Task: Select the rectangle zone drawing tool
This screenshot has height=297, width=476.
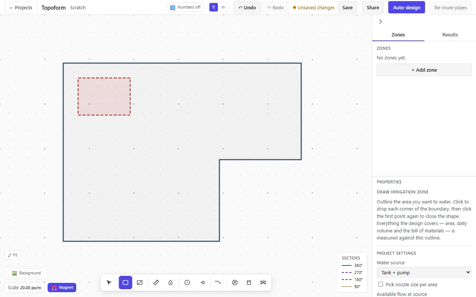Action: 125,283
